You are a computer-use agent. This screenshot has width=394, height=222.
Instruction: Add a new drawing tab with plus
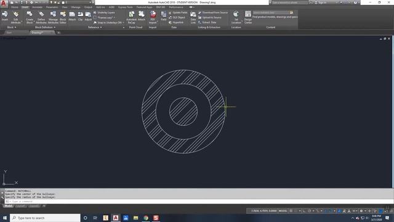tap(58, 33)
